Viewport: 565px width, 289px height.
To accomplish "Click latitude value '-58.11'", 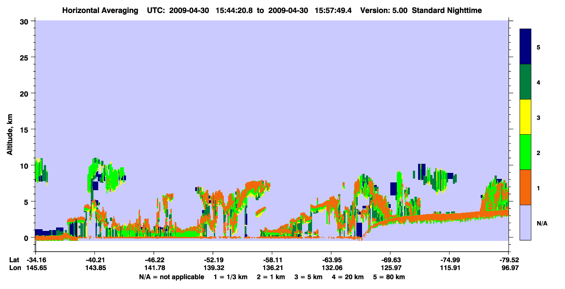I will (272, 260).
